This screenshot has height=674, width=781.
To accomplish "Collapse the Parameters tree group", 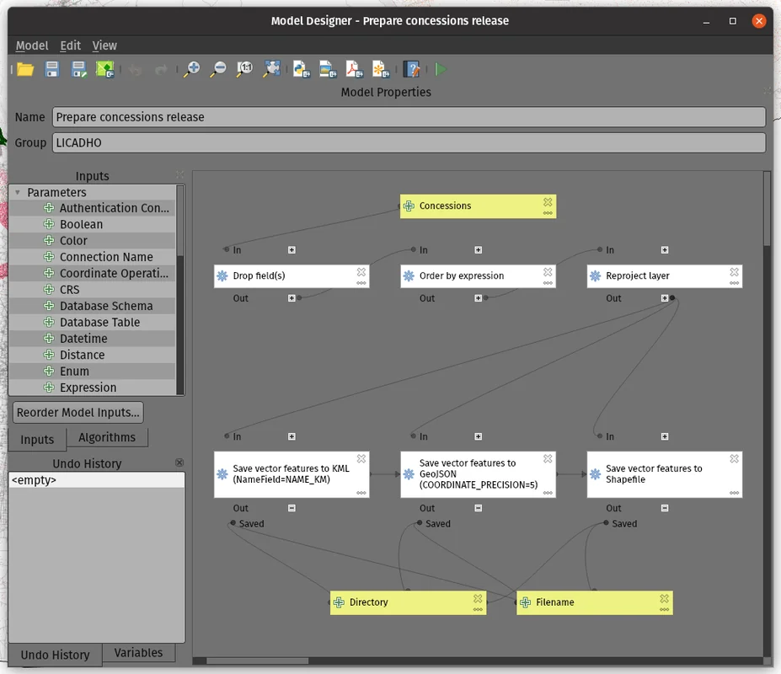I will (18, 192).
